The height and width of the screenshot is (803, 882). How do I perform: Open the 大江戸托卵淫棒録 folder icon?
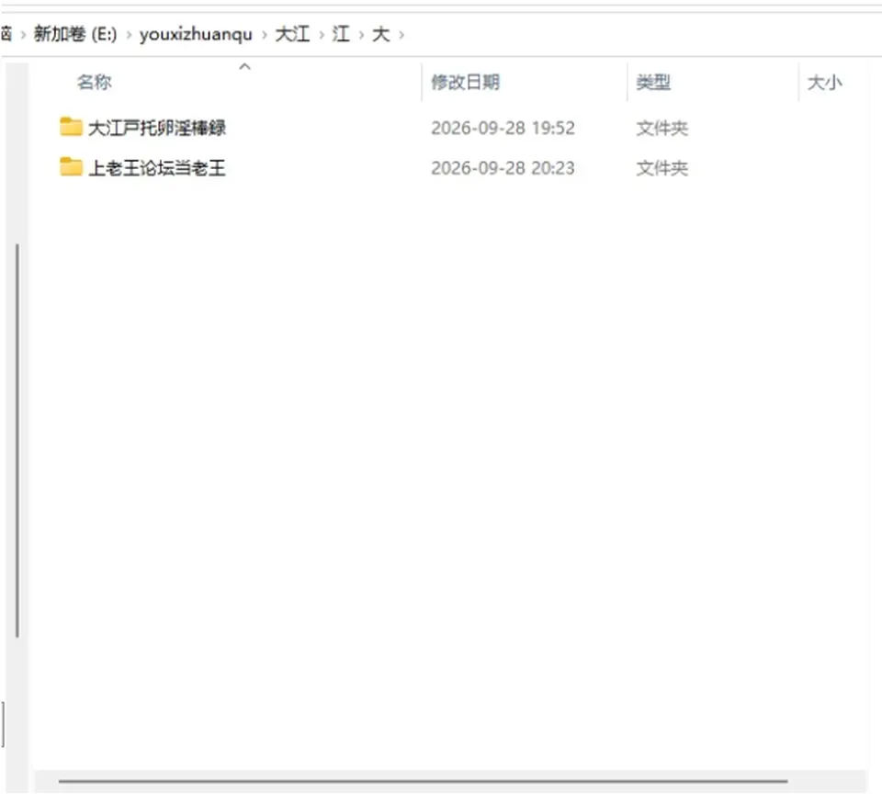pos(71,127)
